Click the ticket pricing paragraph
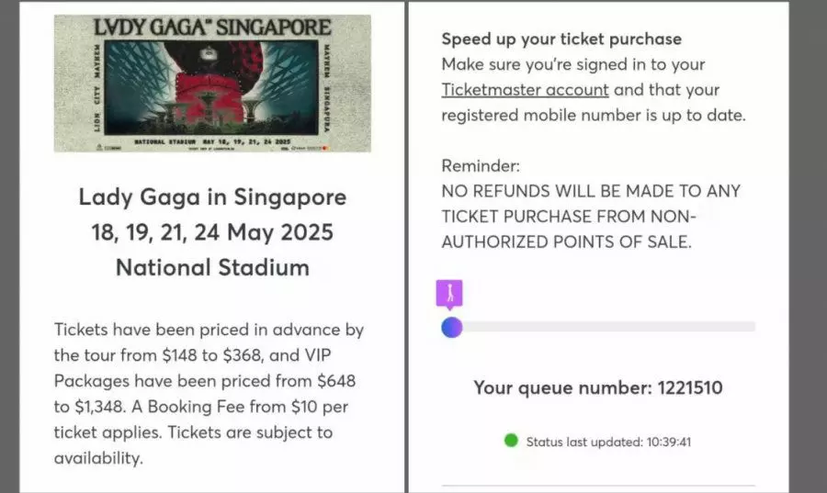The height and width of the screenshot is (493, 827). click(206, 393)
